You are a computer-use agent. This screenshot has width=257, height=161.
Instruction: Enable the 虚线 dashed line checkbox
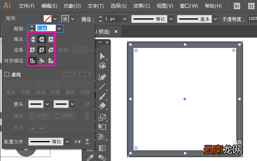[x=7, y=74]
